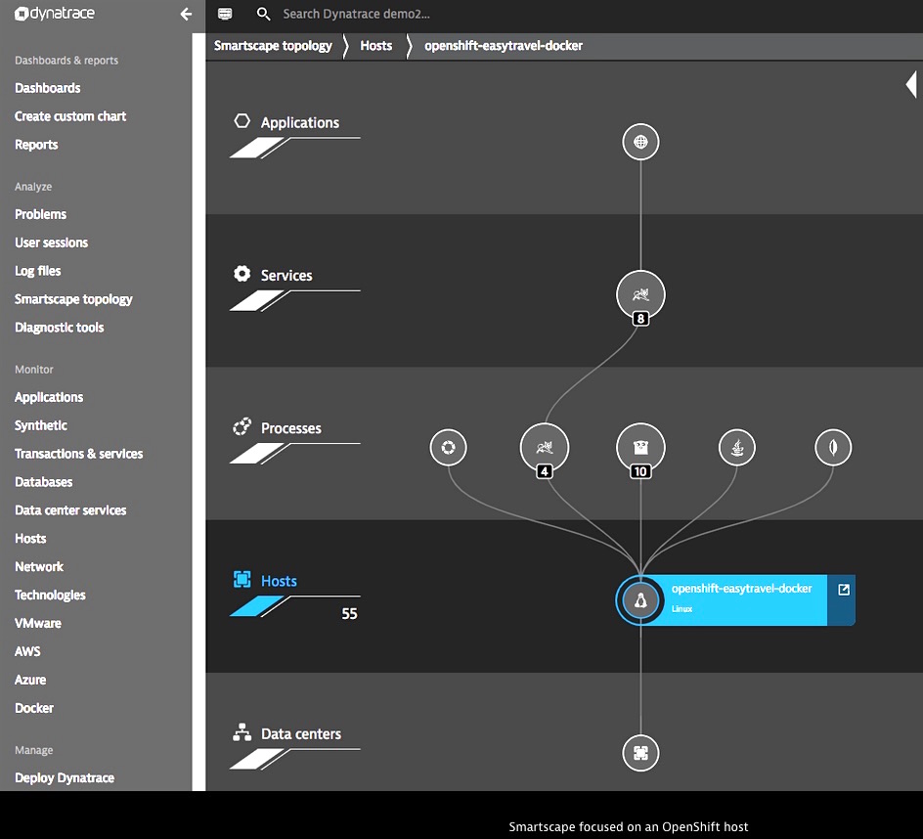Open host details via external link icon
This screenshot has height=839, width=923.
[844, 590]
